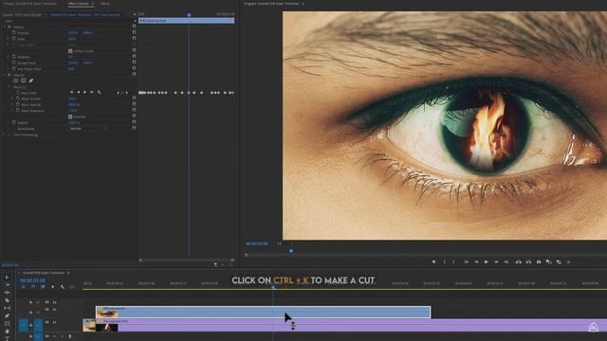607x341 pixels.
Task: Track selected mask forward
Action: click(84, 93)
